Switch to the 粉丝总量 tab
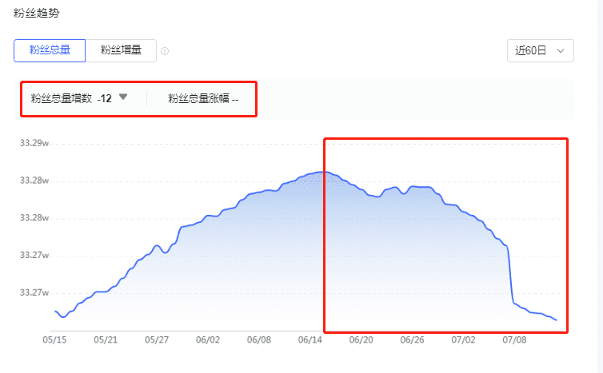The height and width of the screenshot is (373, 603). point(50,50)
